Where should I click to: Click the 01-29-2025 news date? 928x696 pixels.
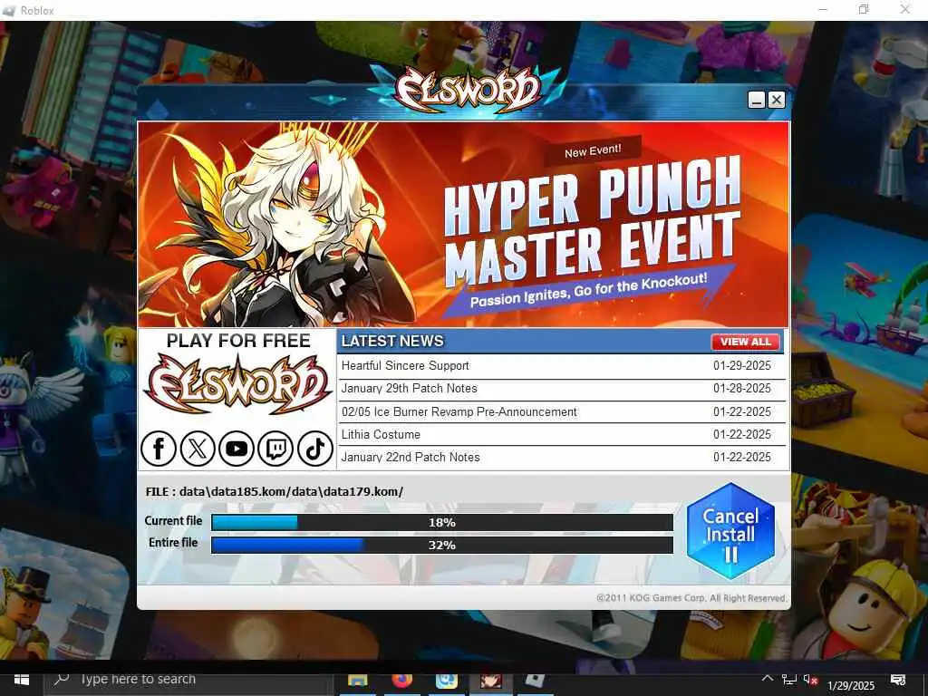click(x=741, y=366)
